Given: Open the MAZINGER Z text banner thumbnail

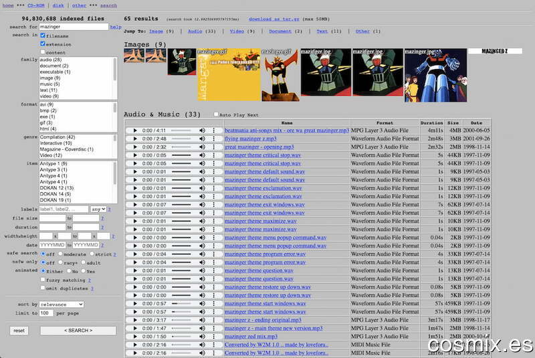Looking at the screenshot, I should [x=495, y=51].
